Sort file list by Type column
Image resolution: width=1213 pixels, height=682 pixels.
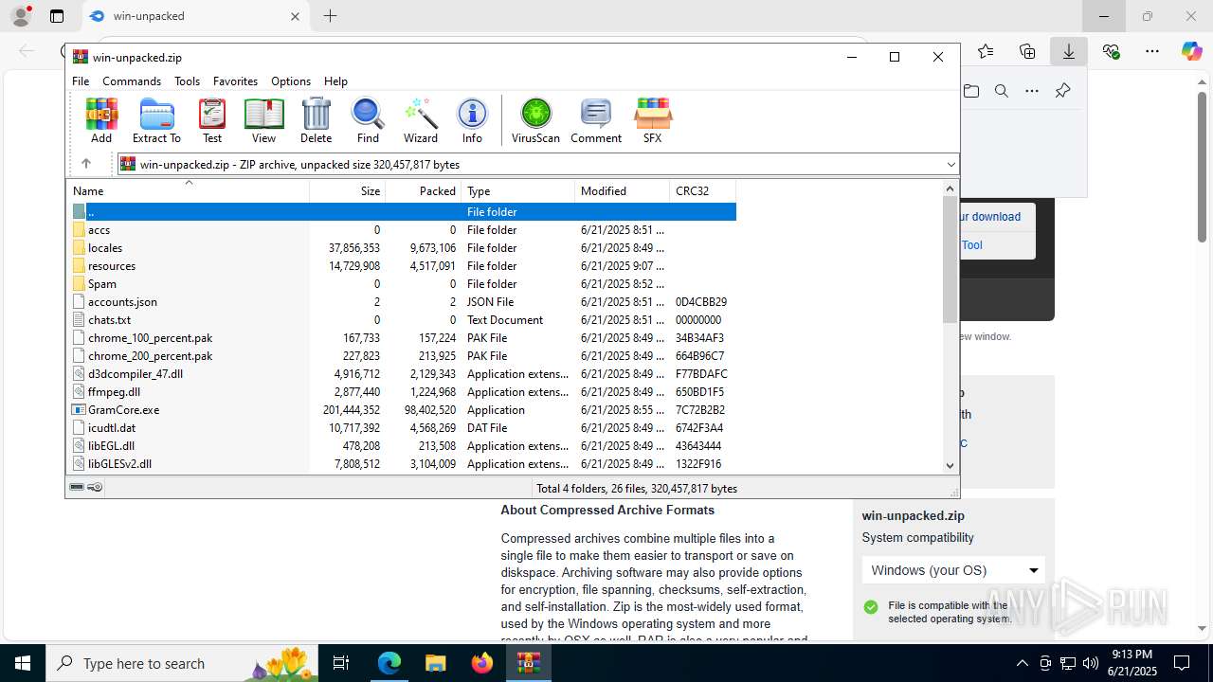point(518,190)
